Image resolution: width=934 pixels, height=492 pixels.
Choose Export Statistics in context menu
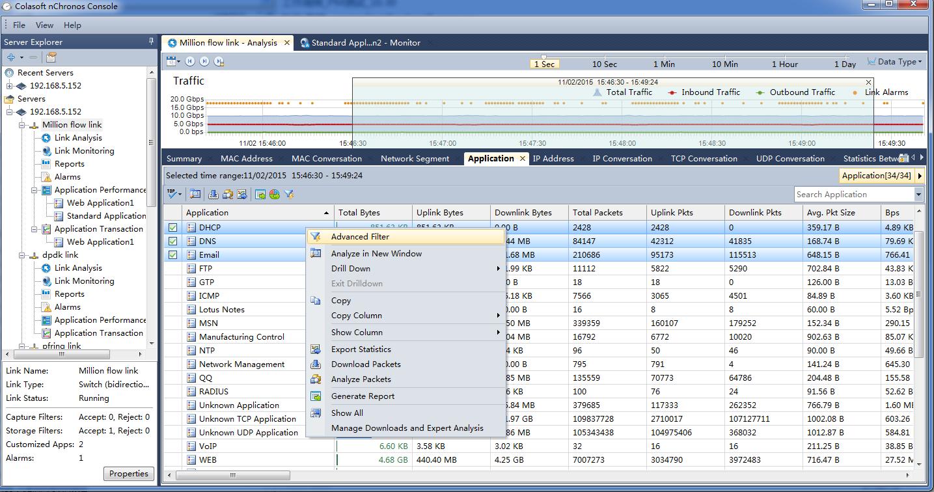pyautogui.click(x=406, y=349)
